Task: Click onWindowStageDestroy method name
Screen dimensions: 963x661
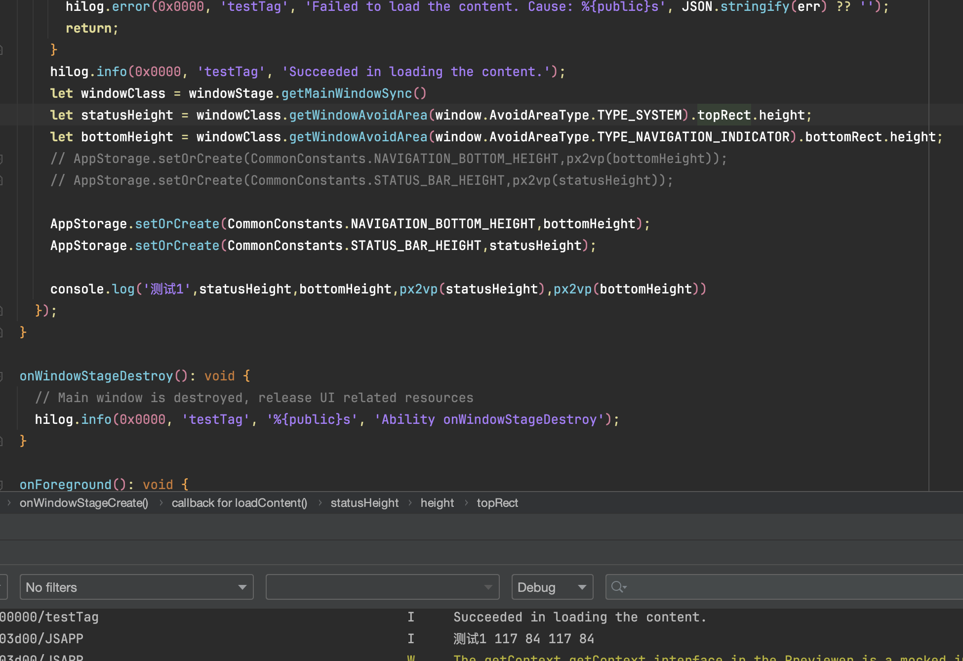Action: coord(96,376)
